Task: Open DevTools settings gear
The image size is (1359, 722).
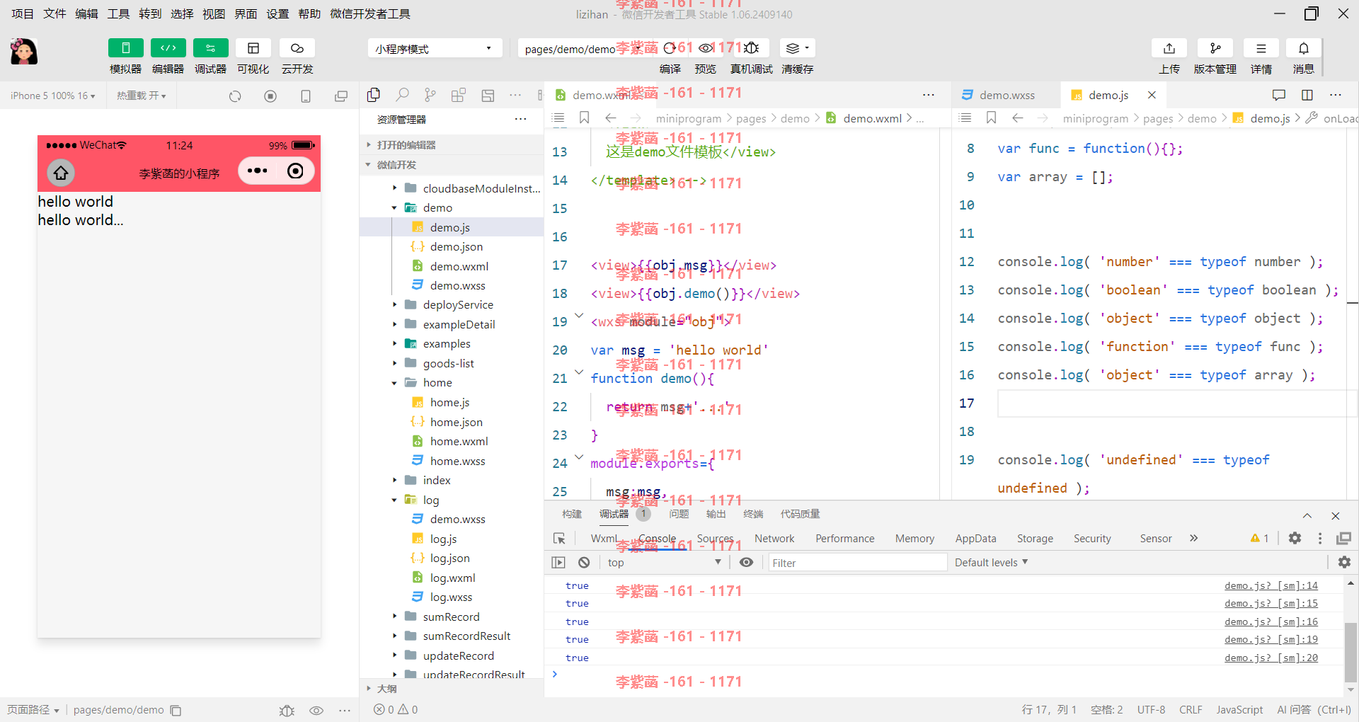Action: click(x=1295, y=538)
